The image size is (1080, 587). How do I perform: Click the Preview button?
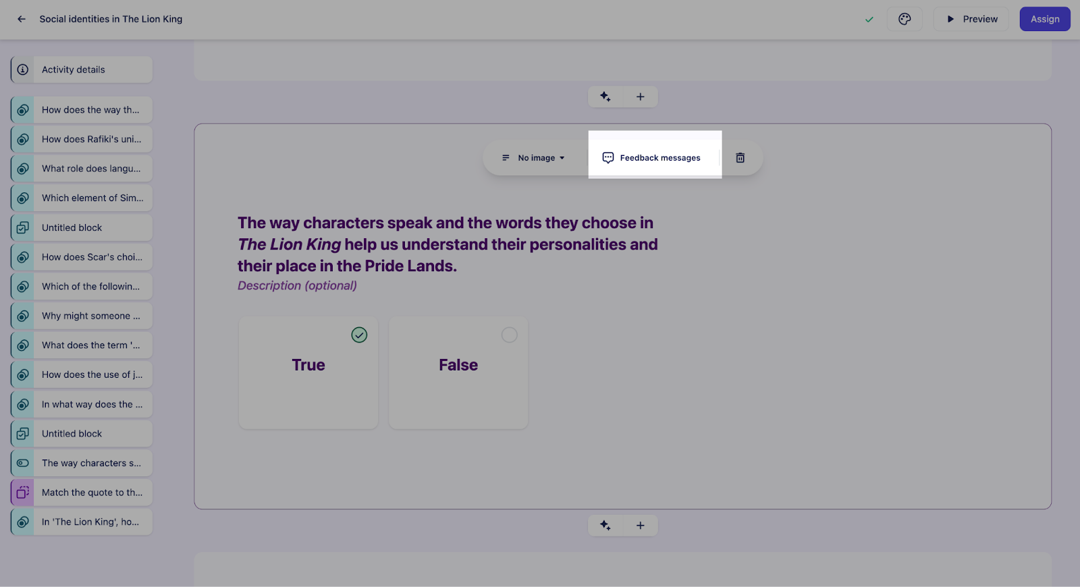pos(971,19)
